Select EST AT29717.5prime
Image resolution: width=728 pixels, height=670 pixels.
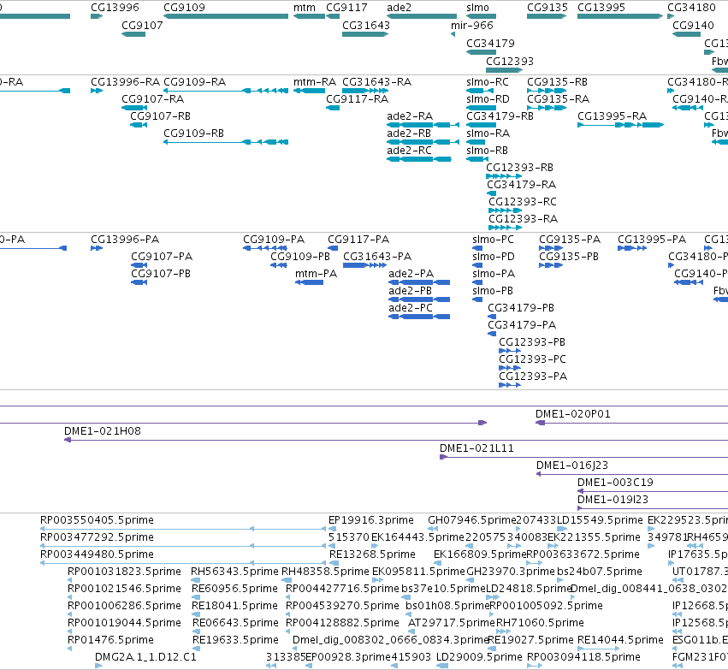411,631
